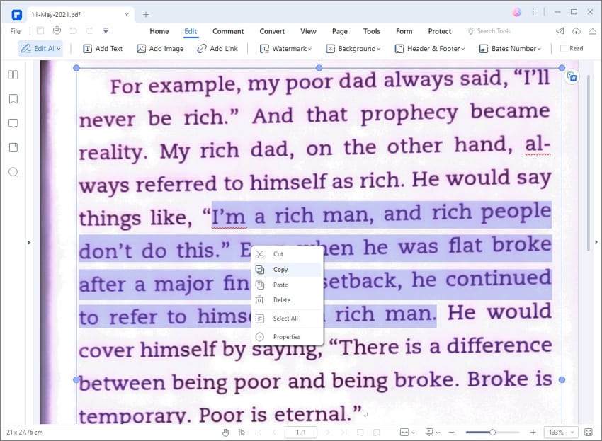Image resolution: width=602 pixels, height=441 pixels.
Task: Click the Undo arrow icon
Action: tap(73, 30)
